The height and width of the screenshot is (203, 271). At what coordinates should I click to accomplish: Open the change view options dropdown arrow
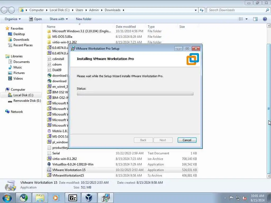click(246, 19)
